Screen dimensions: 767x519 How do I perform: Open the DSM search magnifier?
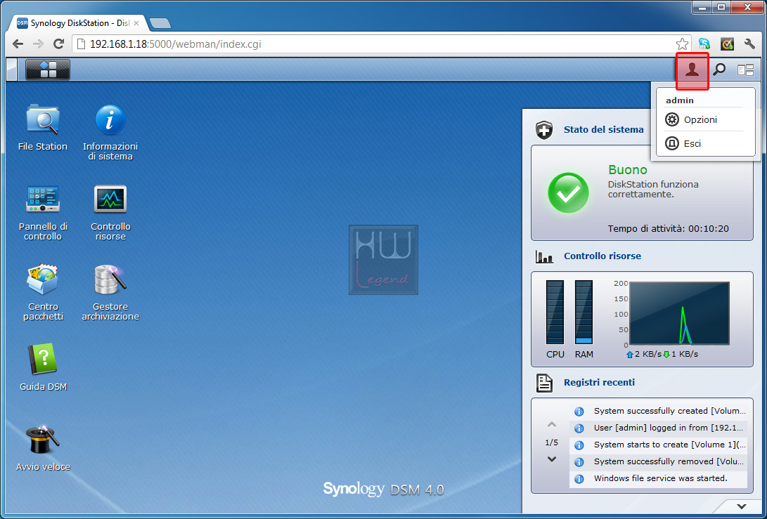click(x=719, y=70)
